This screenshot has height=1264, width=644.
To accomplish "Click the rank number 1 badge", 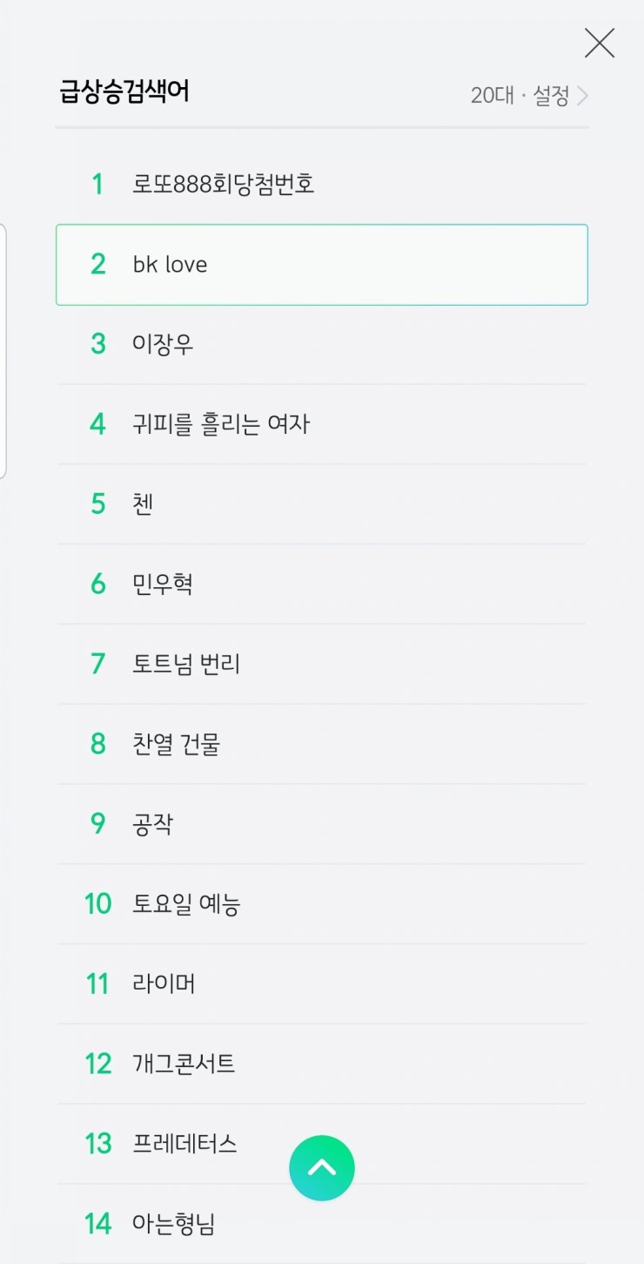I will click(97, 185).
